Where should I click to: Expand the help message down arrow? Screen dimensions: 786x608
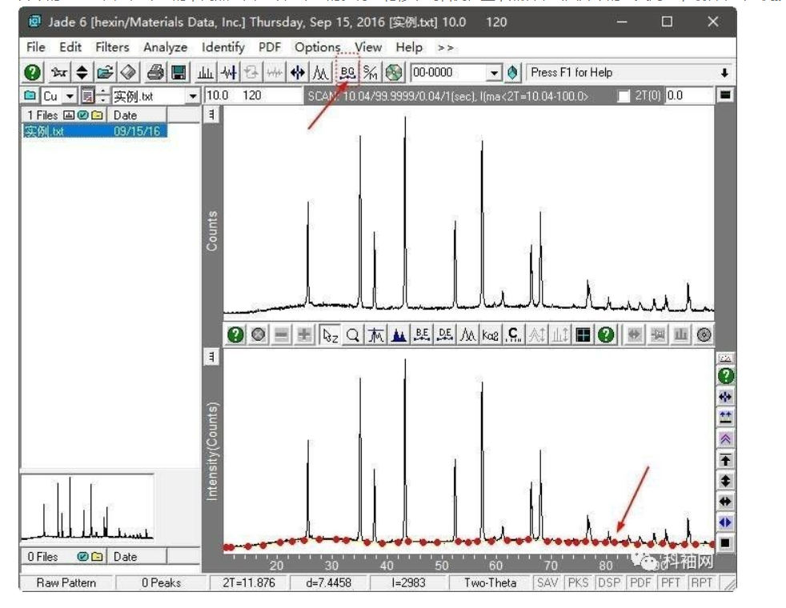pyautogui.click(x=724, y=73)
